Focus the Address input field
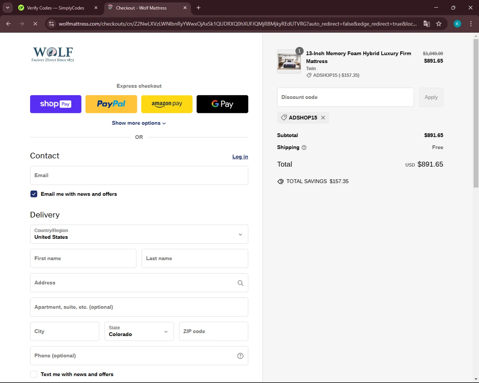Screen dimensions: 479x383 (x=139, y=283)
